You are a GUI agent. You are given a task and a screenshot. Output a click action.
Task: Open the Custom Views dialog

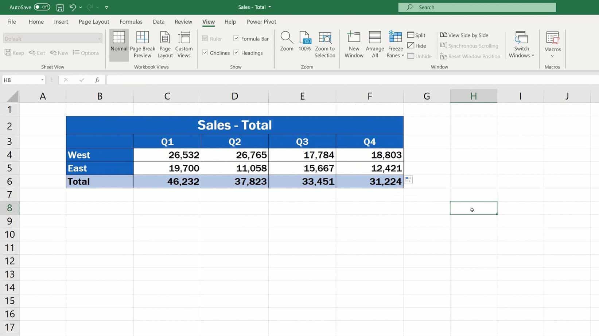point(184,44)
